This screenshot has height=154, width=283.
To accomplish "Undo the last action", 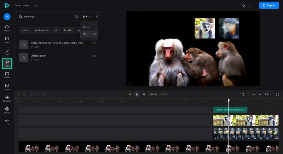I will tap(243, 5).
